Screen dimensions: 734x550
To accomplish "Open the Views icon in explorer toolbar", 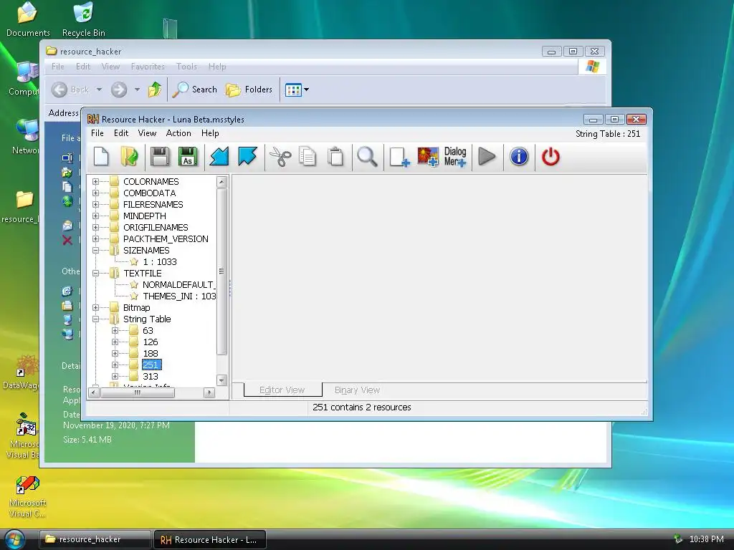I will click(293, 90).
